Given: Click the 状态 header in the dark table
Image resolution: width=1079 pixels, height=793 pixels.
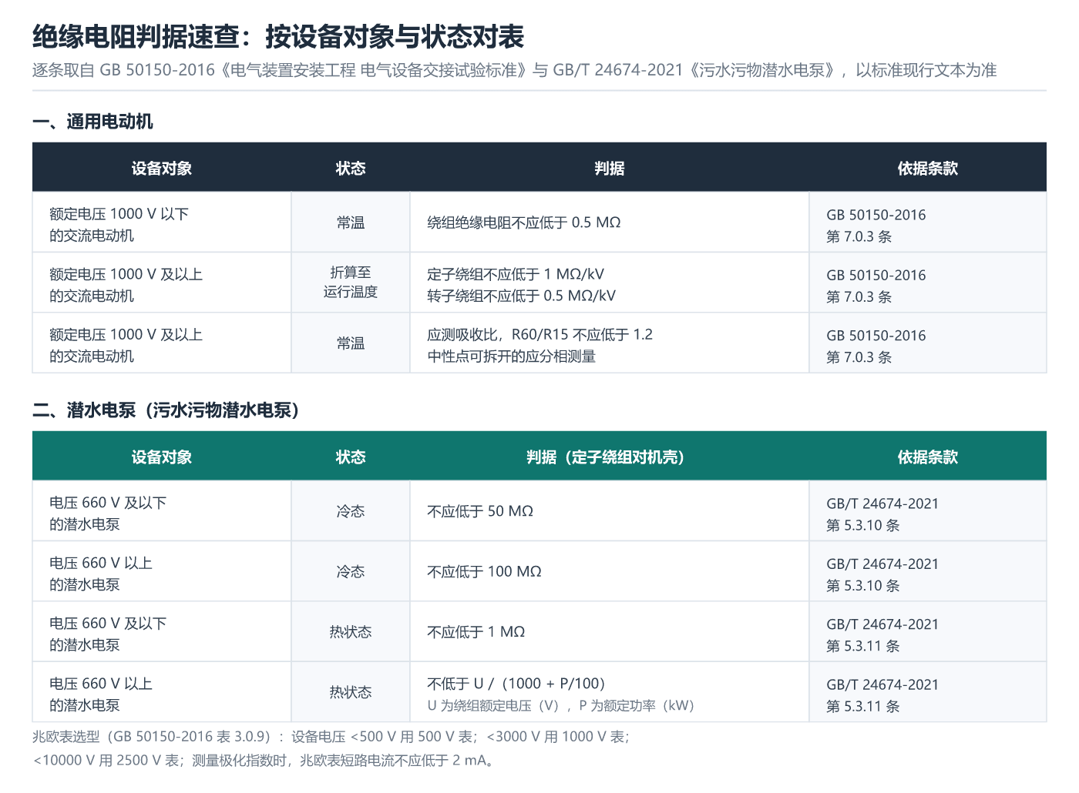Looking at the screenshot, I should (x=351, y=169).
